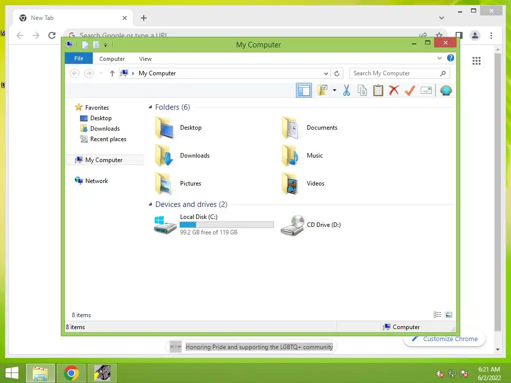Viewport: 511px width, 383px height.
Task: Open the folder options toolbar icon
Action: tap(322, 90)
